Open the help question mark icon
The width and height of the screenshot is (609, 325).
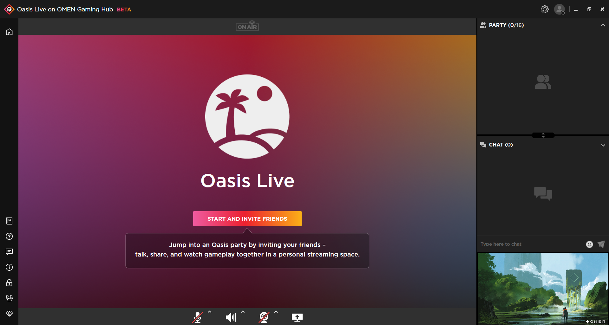[9, 236]
